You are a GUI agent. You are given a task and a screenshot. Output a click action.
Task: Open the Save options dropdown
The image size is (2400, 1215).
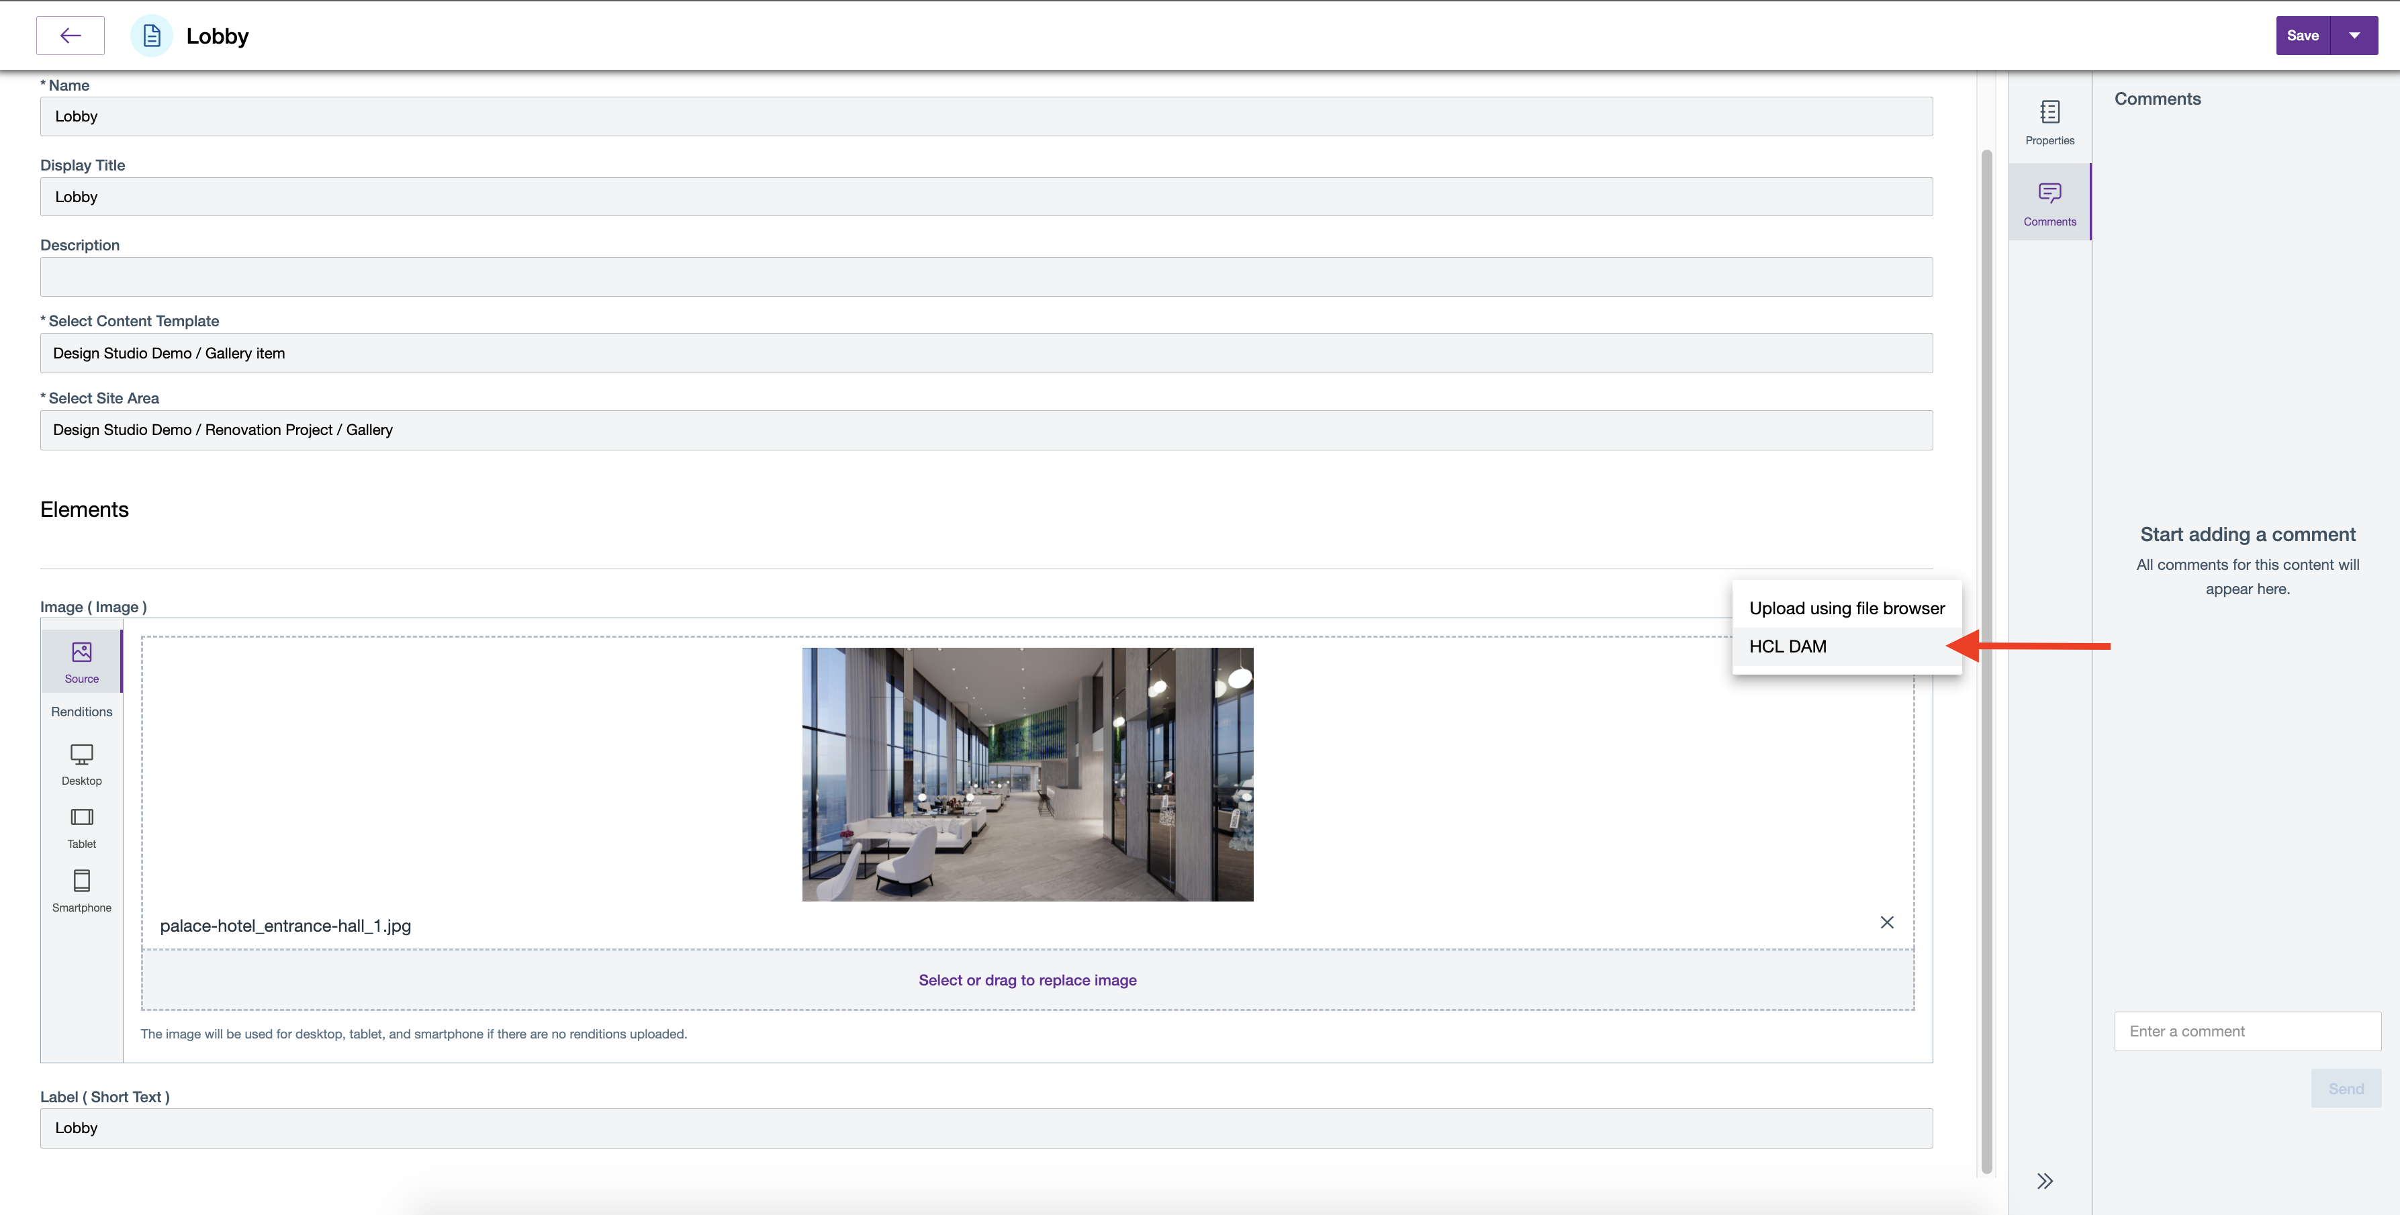(2354, 36)
